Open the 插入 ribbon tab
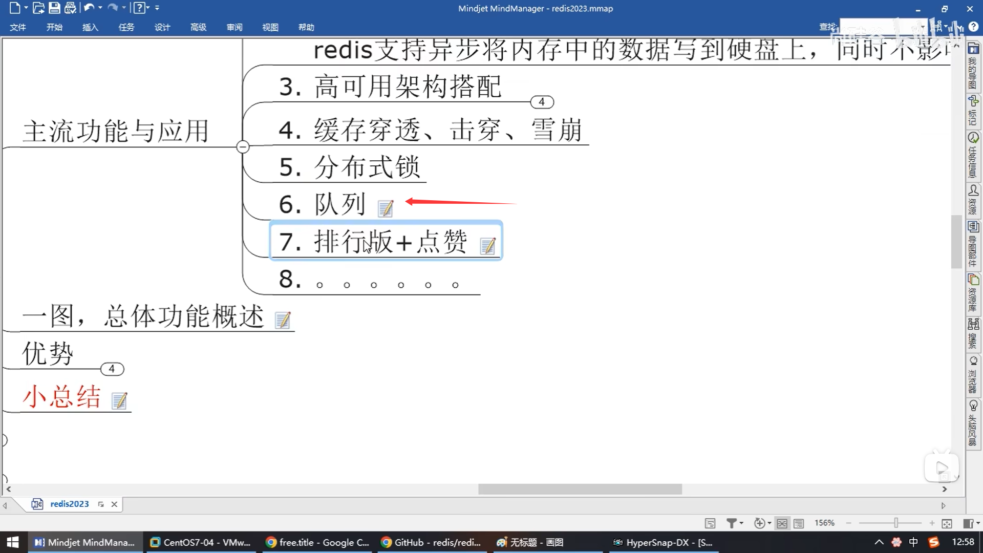The image size is (983, 553). point(90,27)
